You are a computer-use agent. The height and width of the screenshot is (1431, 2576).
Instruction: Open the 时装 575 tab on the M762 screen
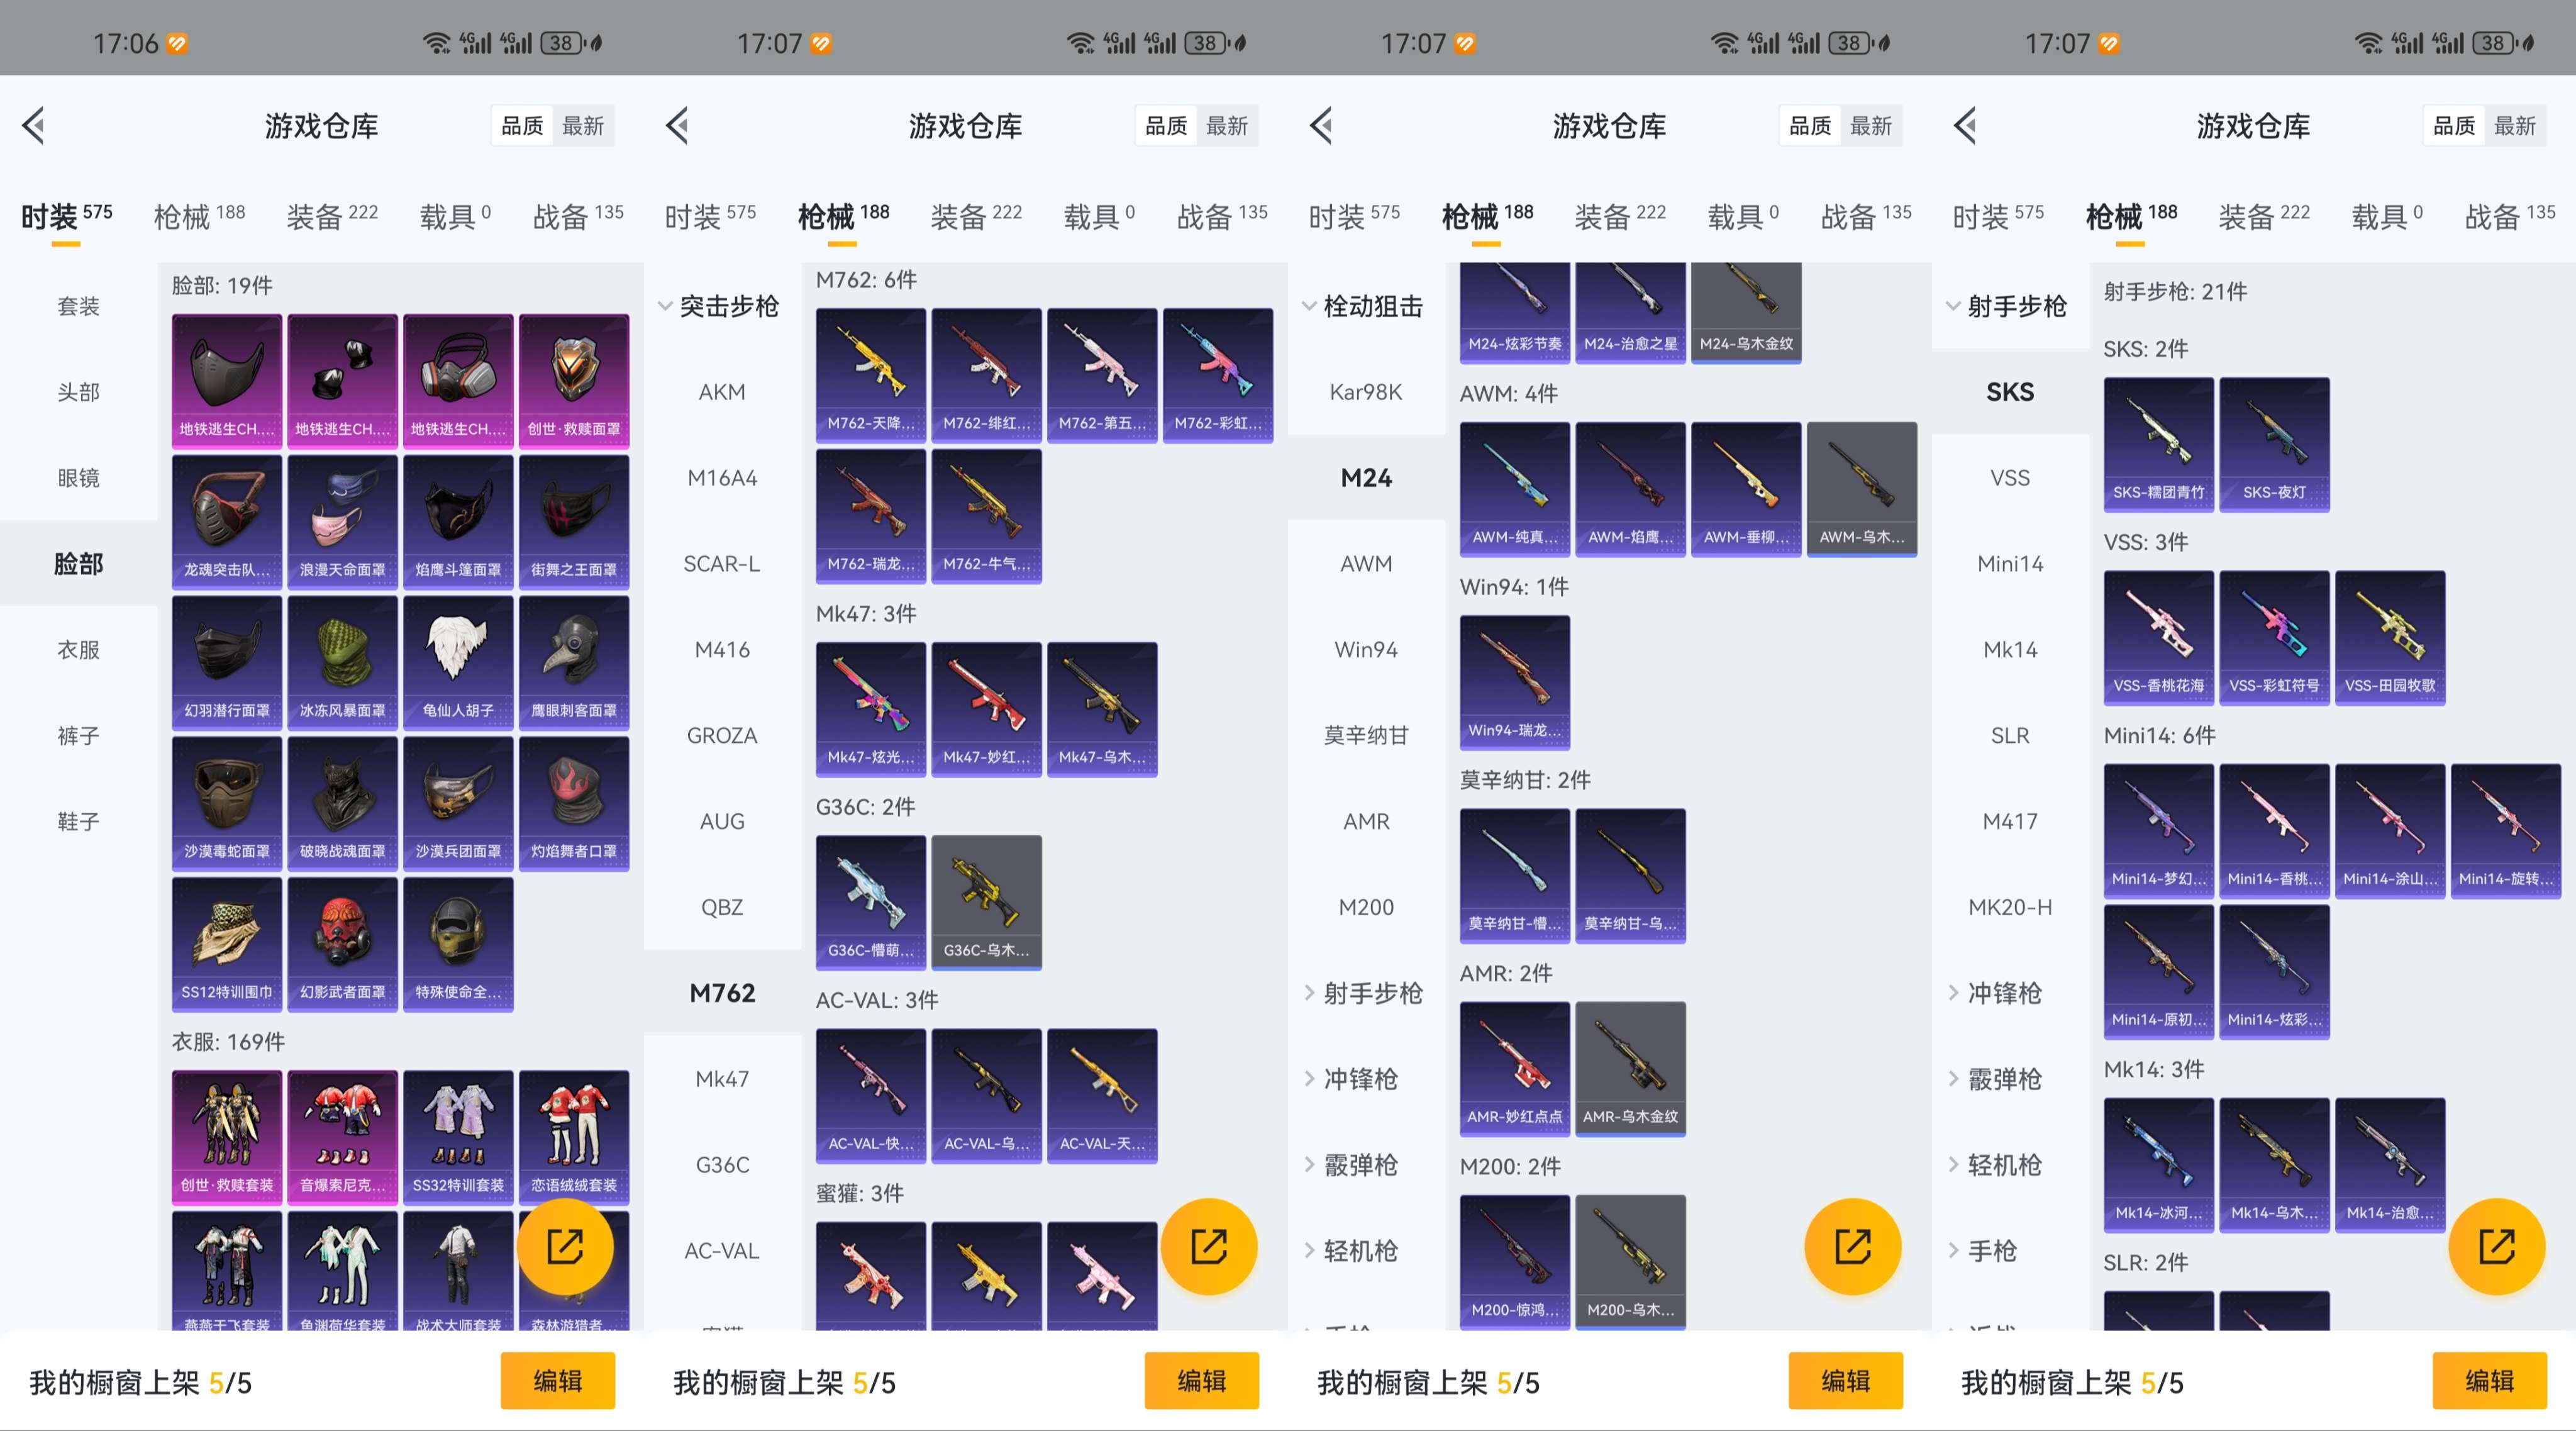(710, 216)
